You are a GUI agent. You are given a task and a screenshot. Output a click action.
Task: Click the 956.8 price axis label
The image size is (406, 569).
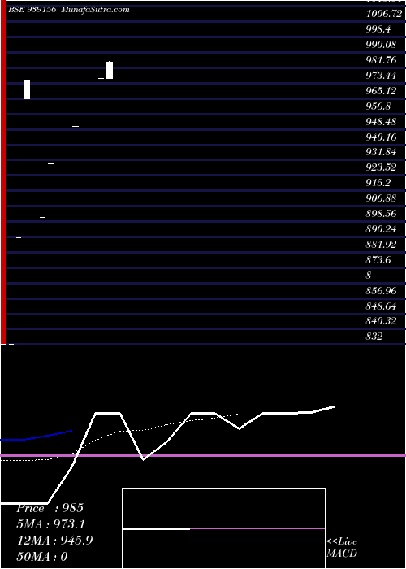point(378,106)
